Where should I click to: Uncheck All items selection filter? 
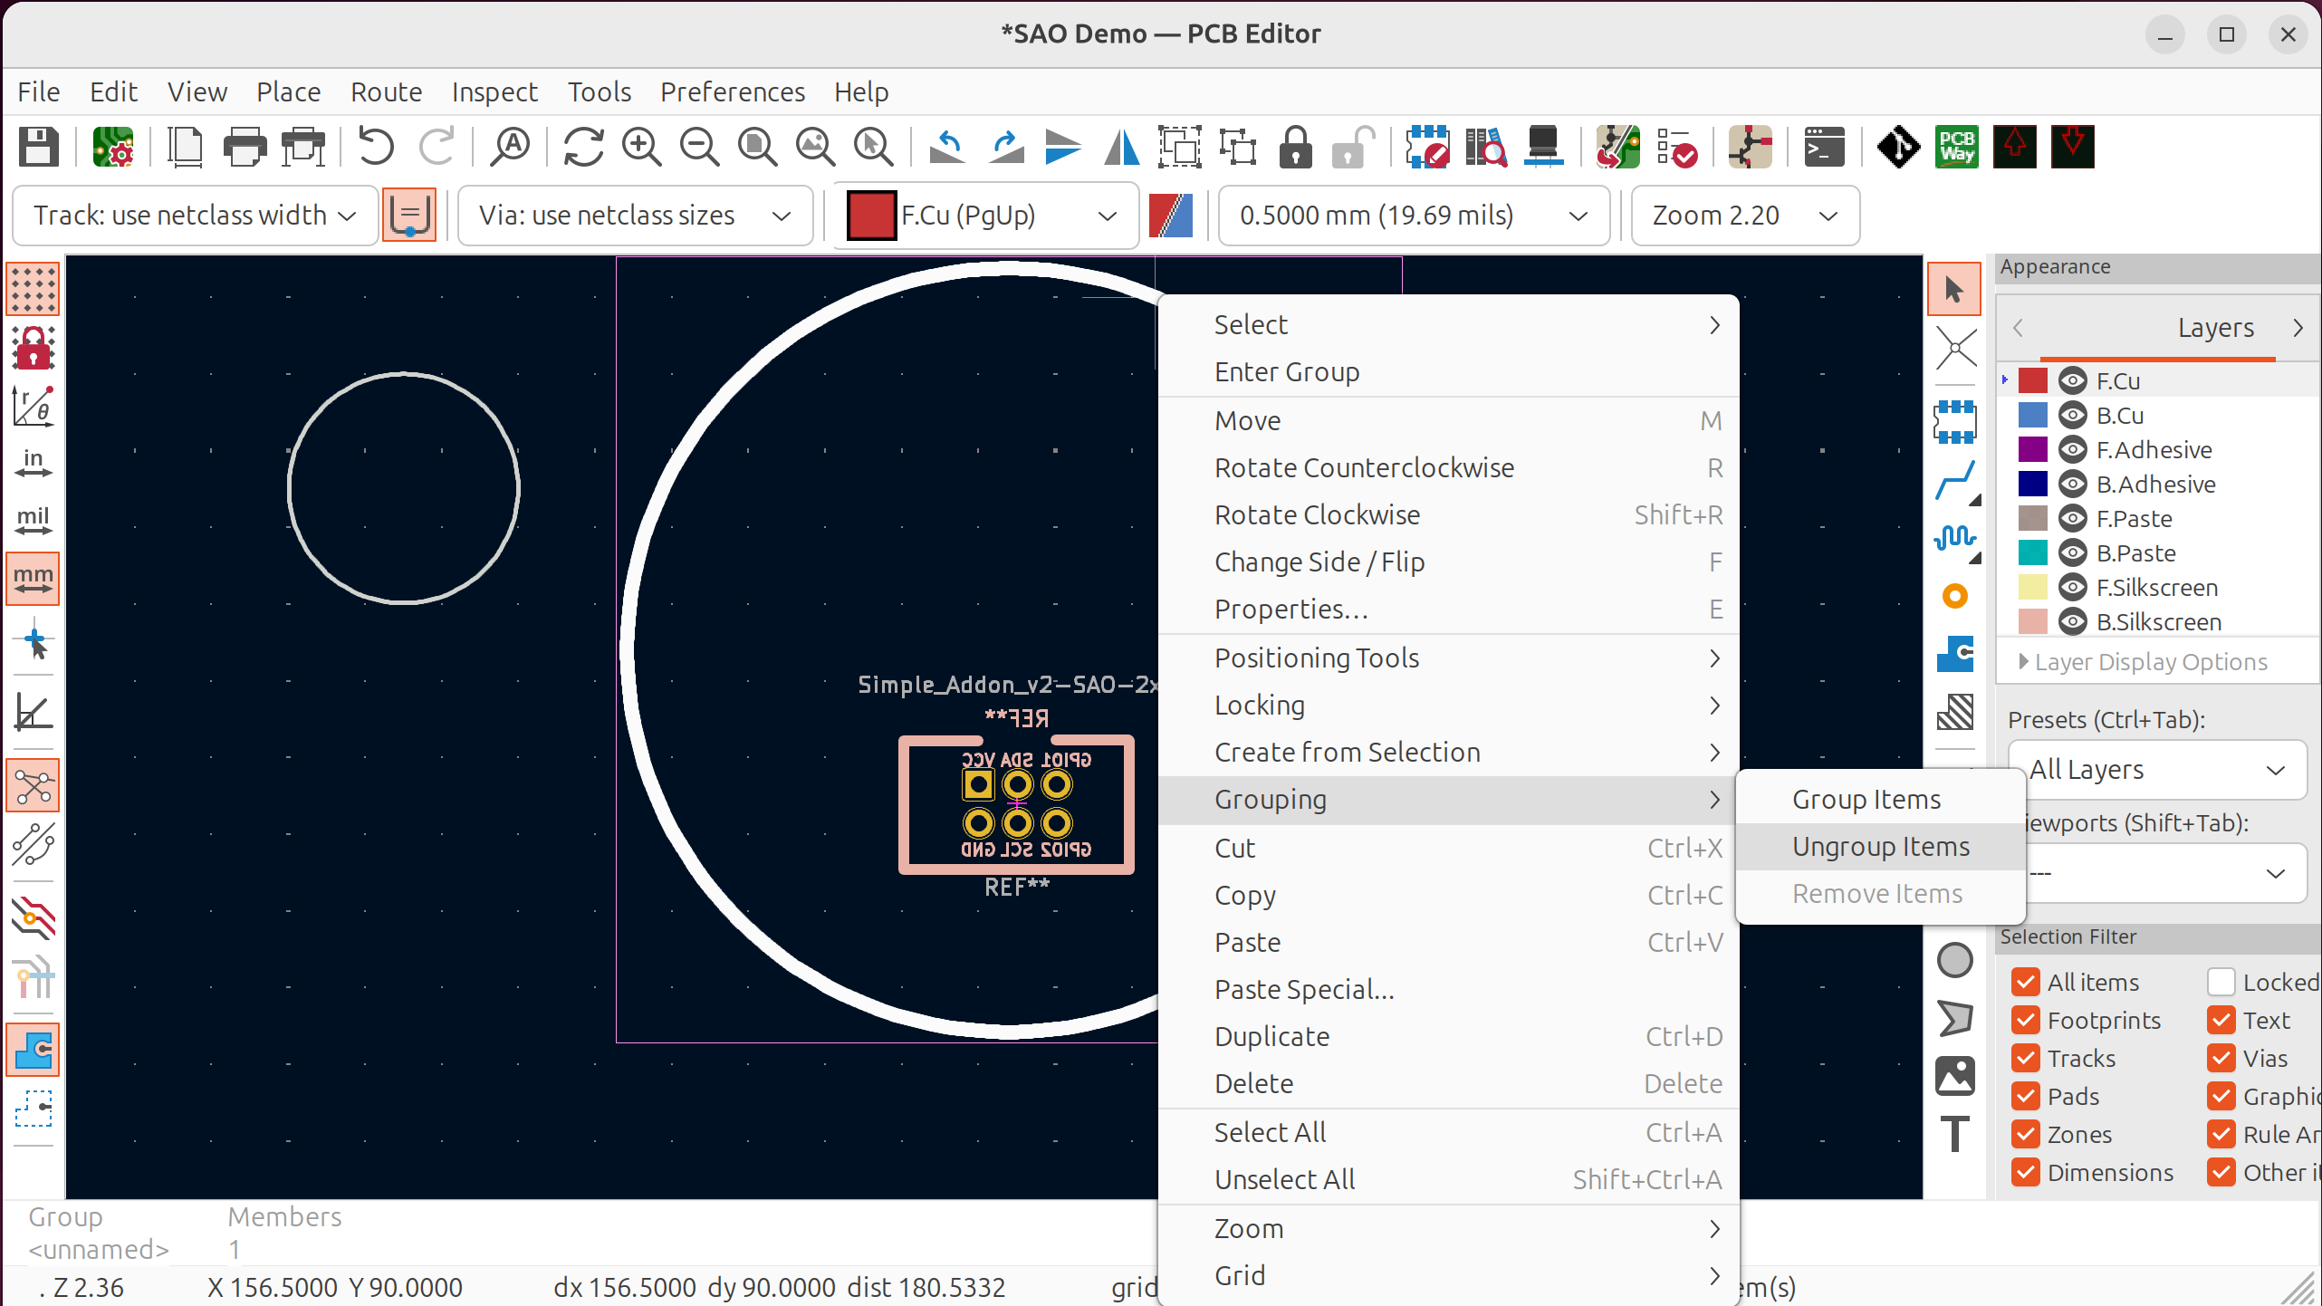2026,982
